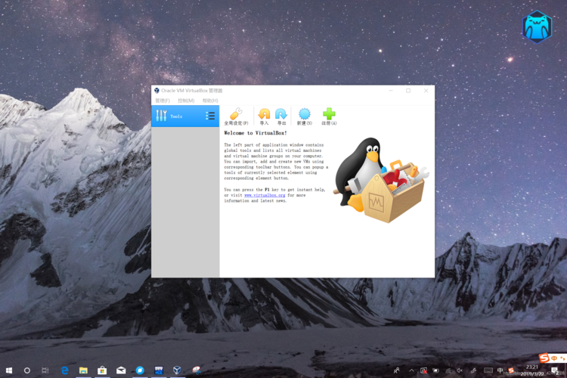
Task: Click the red-white app icon on taskbar
Action: click(197, 370)
